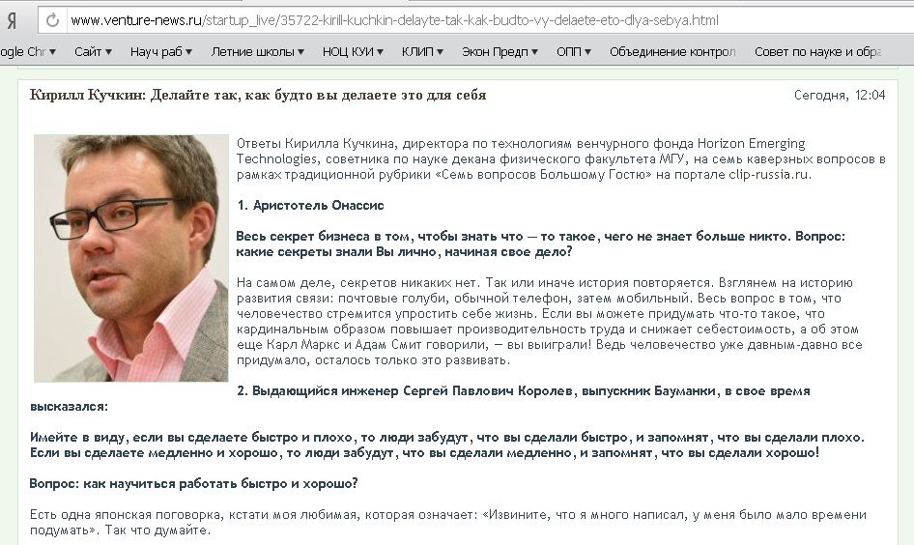This screenshot has height=545, width=914.
Task: Open the partially visible Google Chrome bookmark folder
Action: pyautogui.click(x=28, y=52)
